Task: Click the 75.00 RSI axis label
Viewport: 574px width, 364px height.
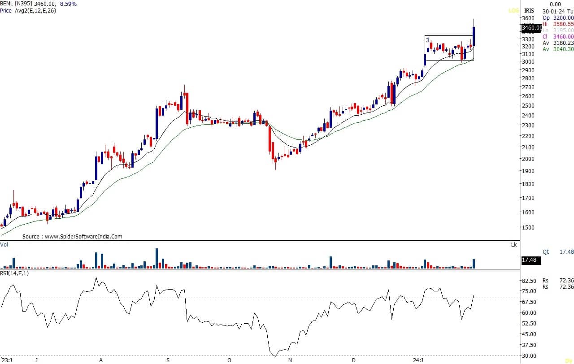Action: 529,291
